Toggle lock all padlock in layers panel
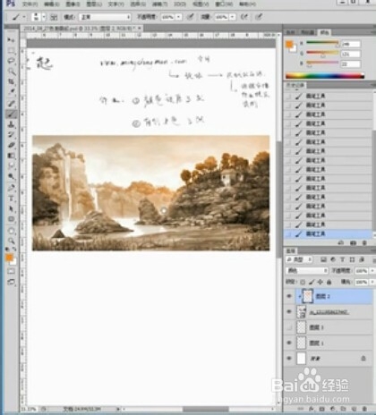 click(x=329, y=282)
